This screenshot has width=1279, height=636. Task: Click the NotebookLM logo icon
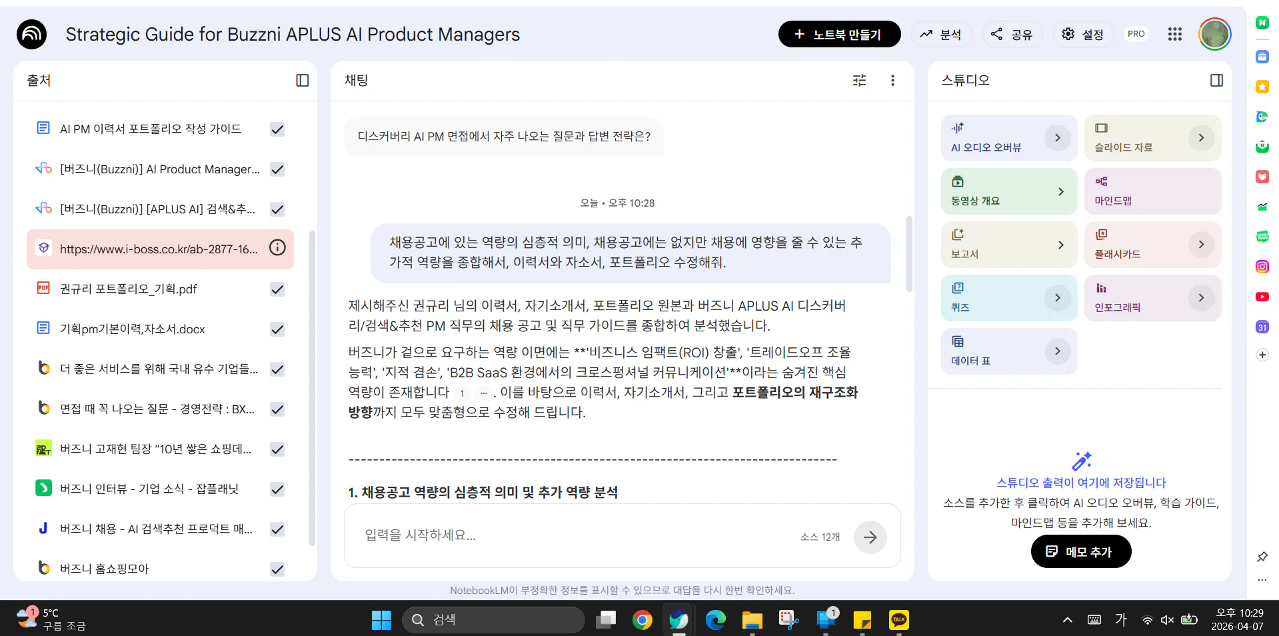[31, 34]
